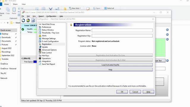Image resolution: width=190 pixels, height=107 pixels.
Task: Click the second Sentinel toolbar icon
Action: (x=28, y=21)
